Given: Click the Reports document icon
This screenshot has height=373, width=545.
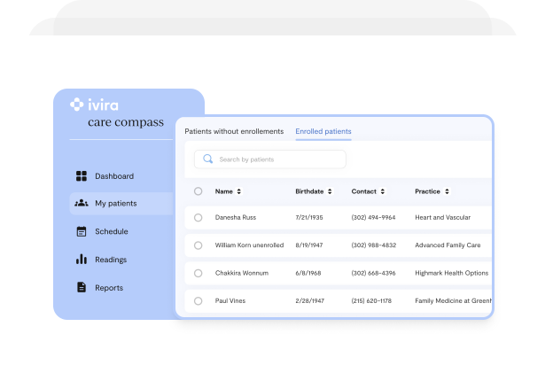Looking at the screenshot, I should (x=82, y=288).
